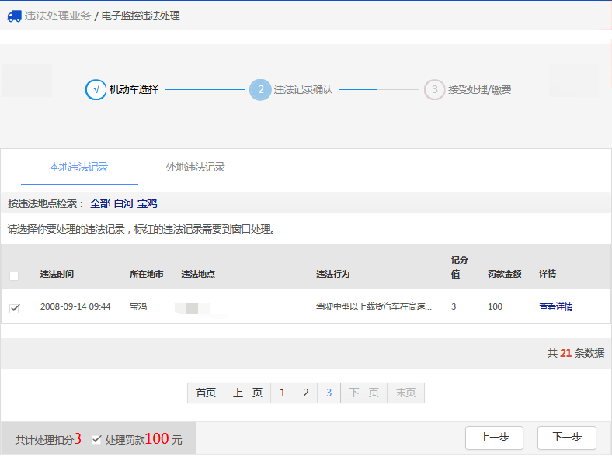Go to page 2 of records

coord(305,393)
